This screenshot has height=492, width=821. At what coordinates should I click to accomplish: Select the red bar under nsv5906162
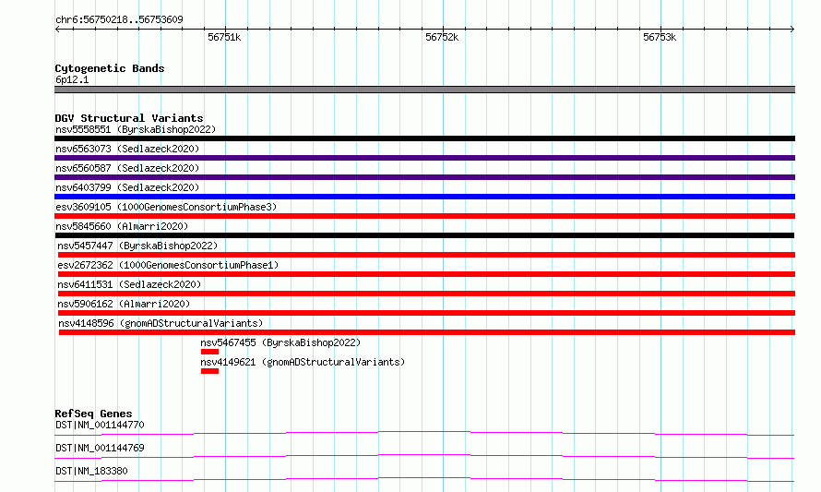(427, 313)
